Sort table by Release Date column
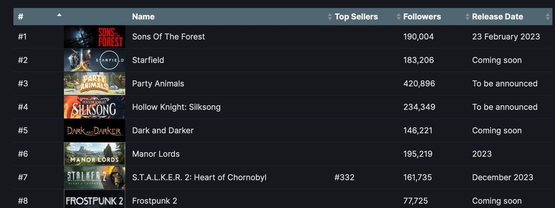Viewport: 555px width, 208px height. click(497, 17)
